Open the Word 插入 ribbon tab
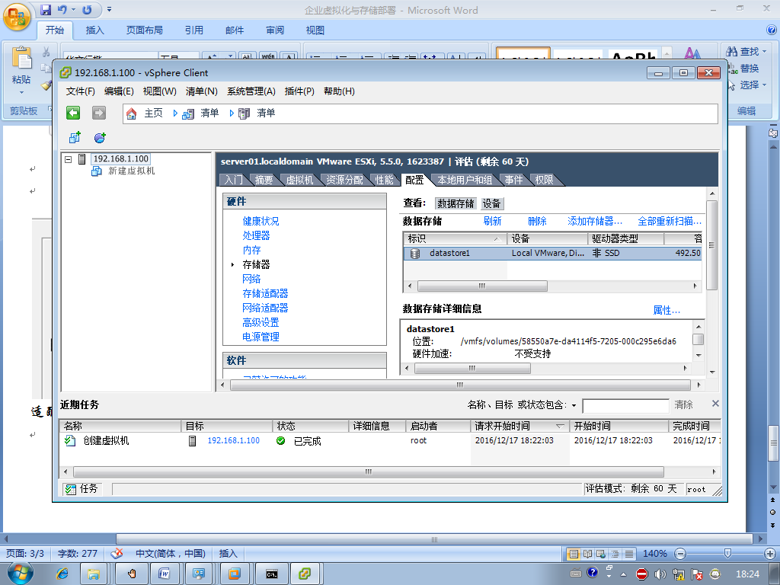Viewport: 780px width, 585px height. (x=94, y=30)
